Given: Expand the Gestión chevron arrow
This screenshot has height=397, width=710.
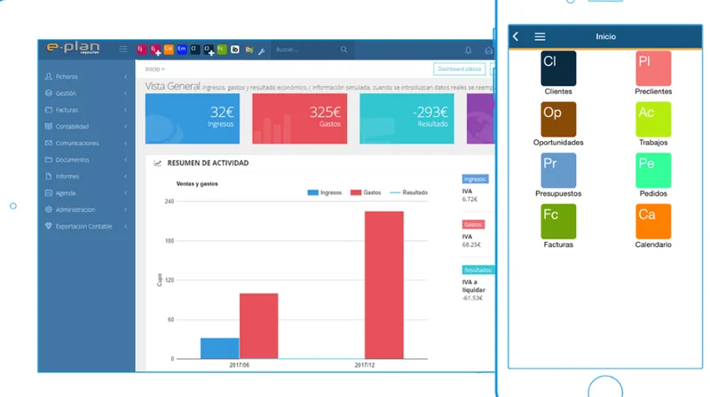Looking at the screenshot, I should tap(125, 94).
